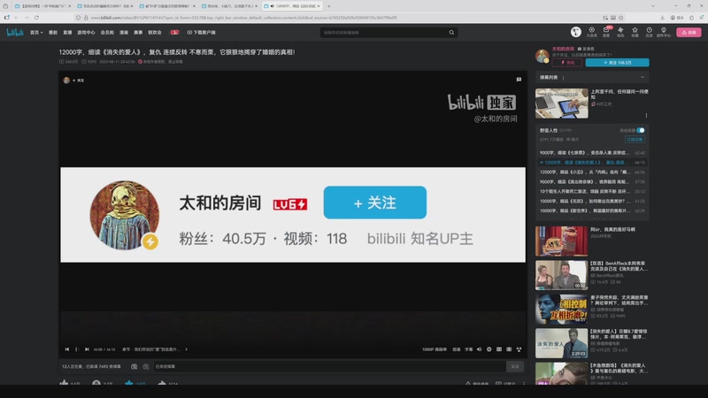The height and width of the screenshot is (398, 708).
Task: Open the ad card's three-dot menu
Action: click(646, 116)
